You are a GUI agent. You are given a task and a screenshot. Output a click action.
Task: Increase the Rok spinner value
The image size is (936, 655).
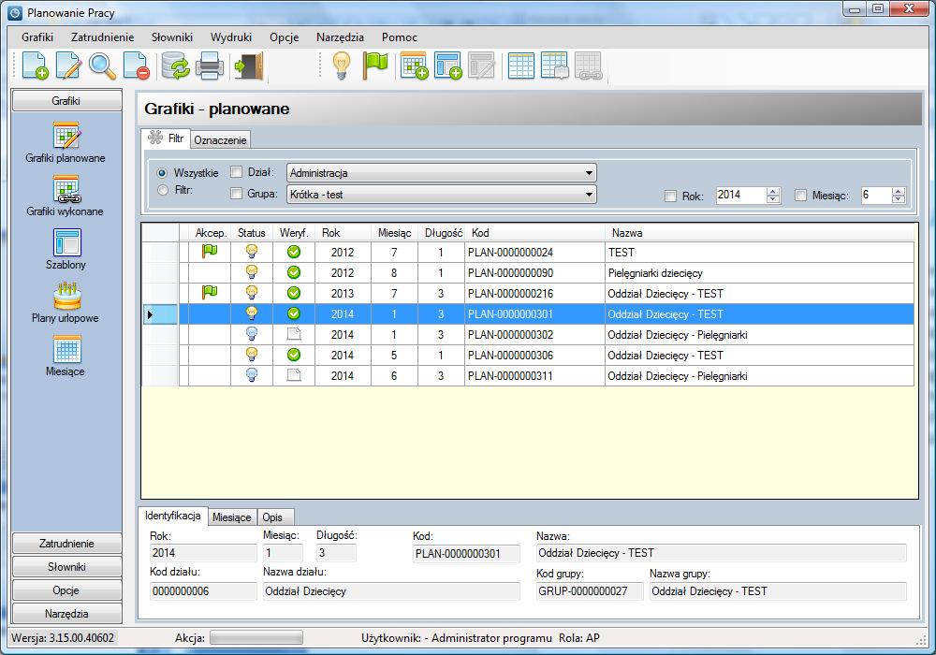coord(773,191)
